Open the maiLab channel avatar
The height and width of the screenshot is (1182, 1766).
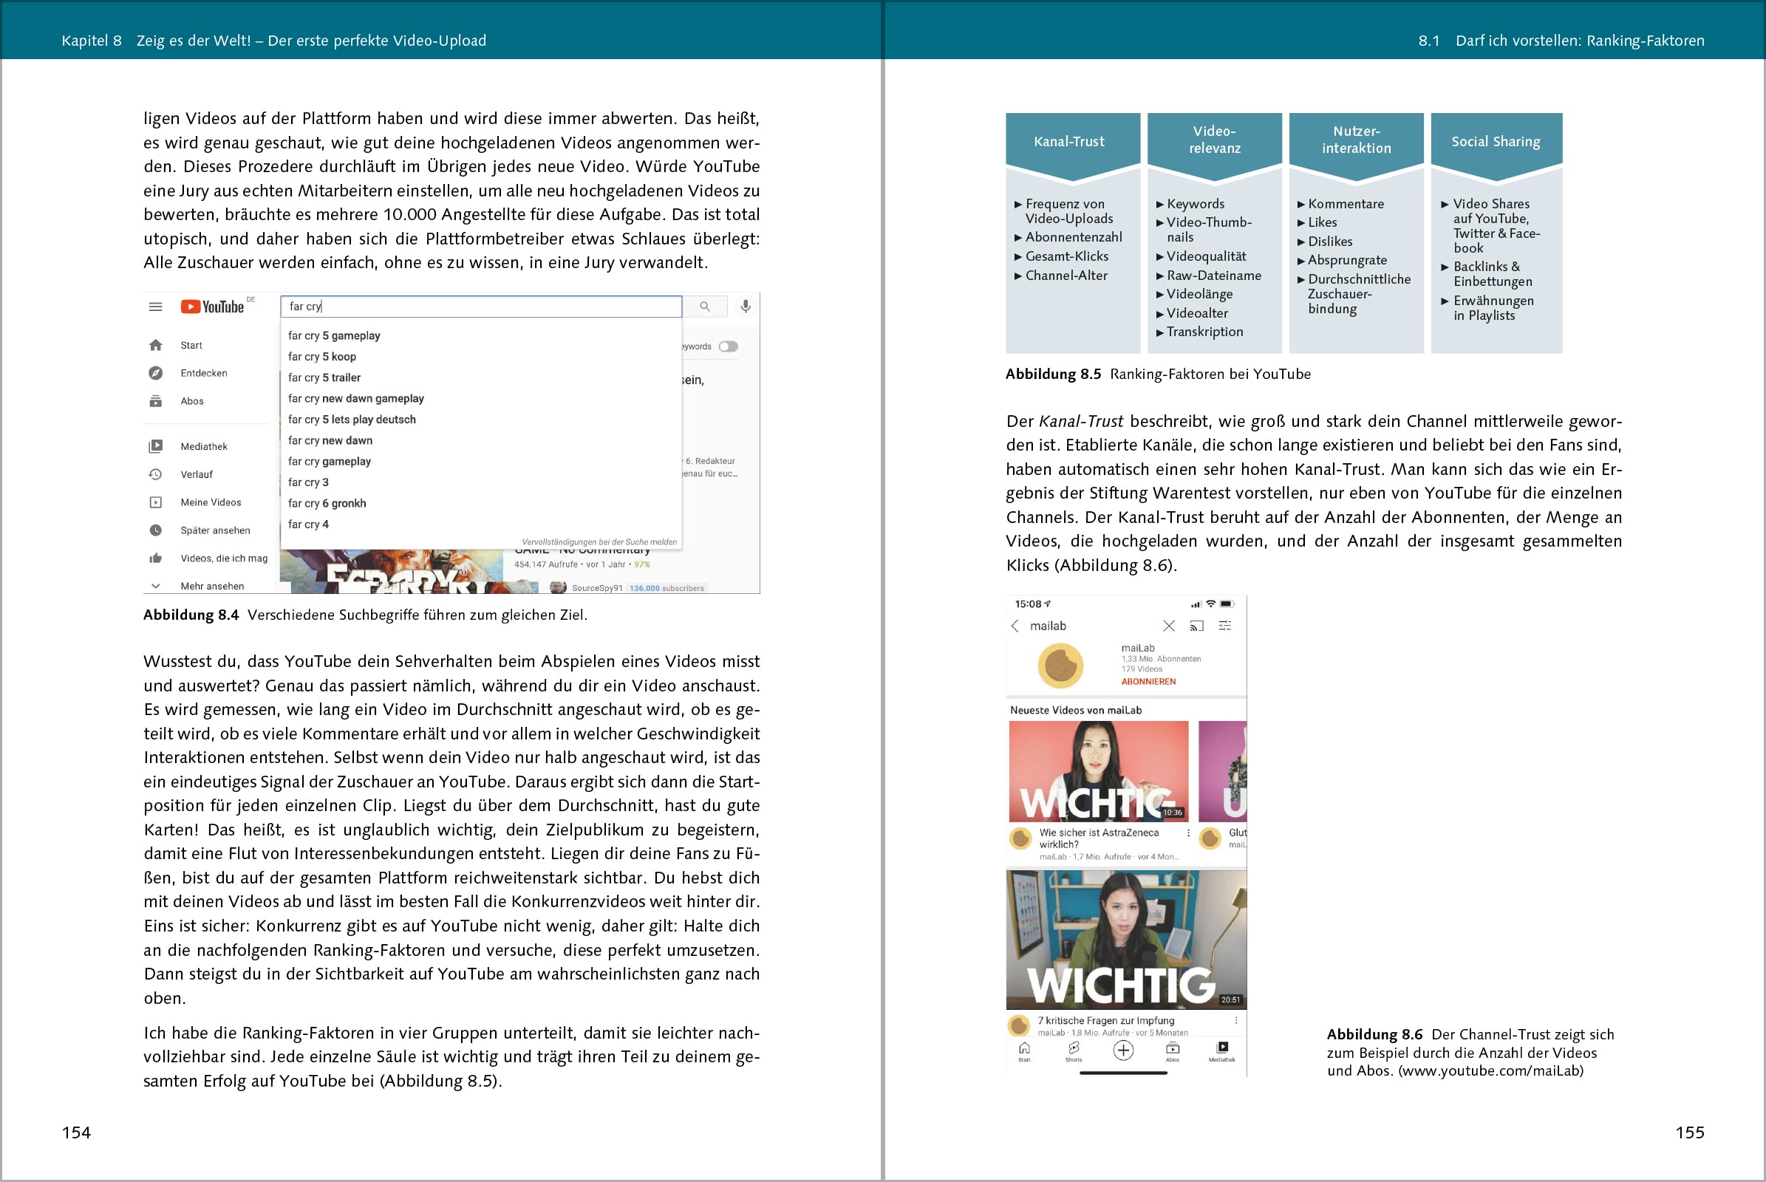tap(1061, 666)
